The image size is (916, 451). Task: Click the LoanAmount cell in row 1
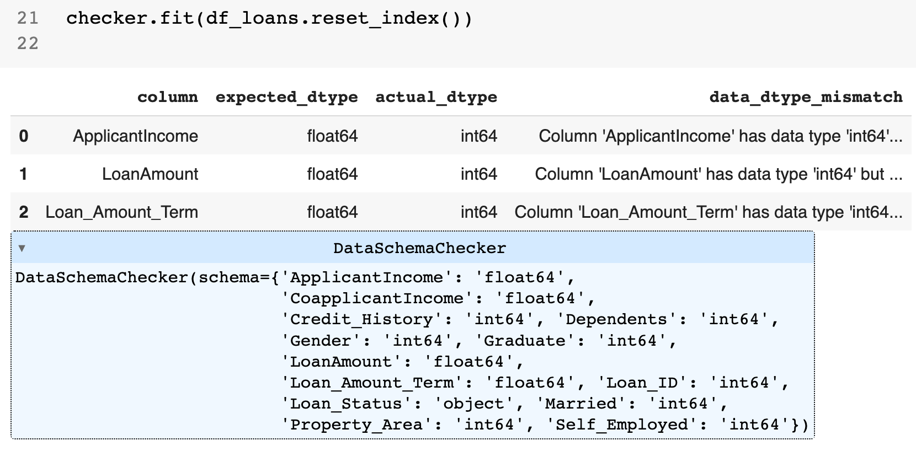click(150, 174)
